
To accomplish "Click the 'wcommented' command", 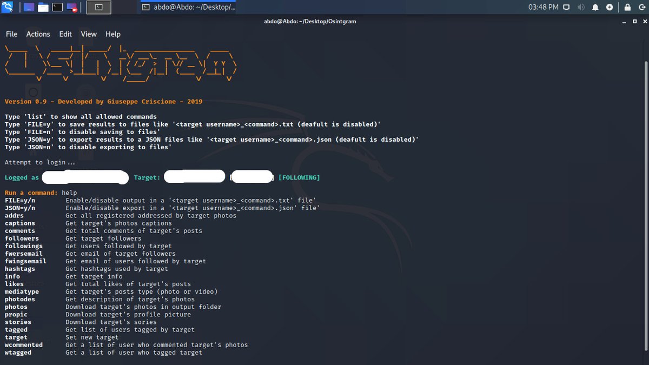I will click(24, 344).
